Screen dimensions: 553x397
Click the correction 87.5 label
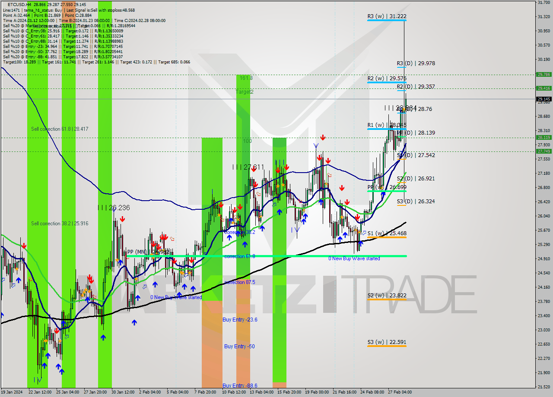[240, 282]
